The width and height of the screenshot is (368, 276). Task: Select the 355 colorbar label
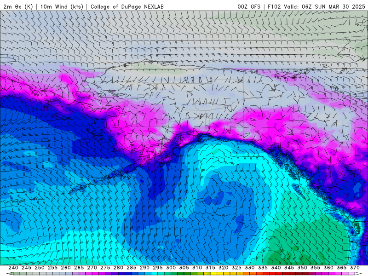coord(316,268)
